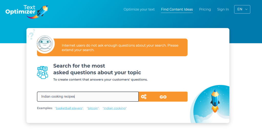Viewport: 262px width, 131px height.
Task: Expand the EN language dropdown
Action: [x=242, y=9]
